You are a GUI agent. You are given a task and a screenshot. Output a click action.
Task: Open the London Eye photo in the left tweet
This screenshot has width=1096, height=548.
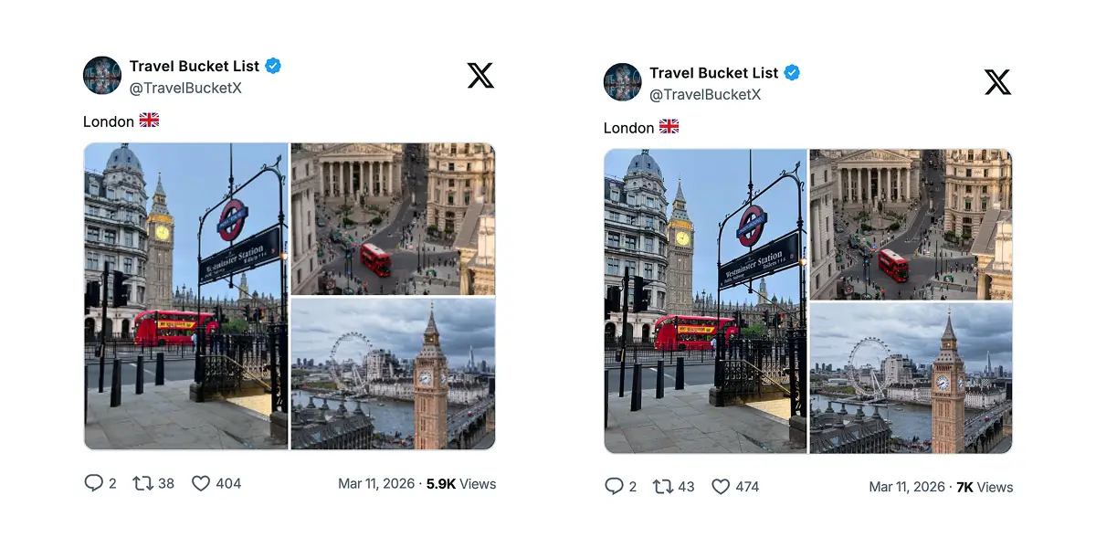[393, 374]
